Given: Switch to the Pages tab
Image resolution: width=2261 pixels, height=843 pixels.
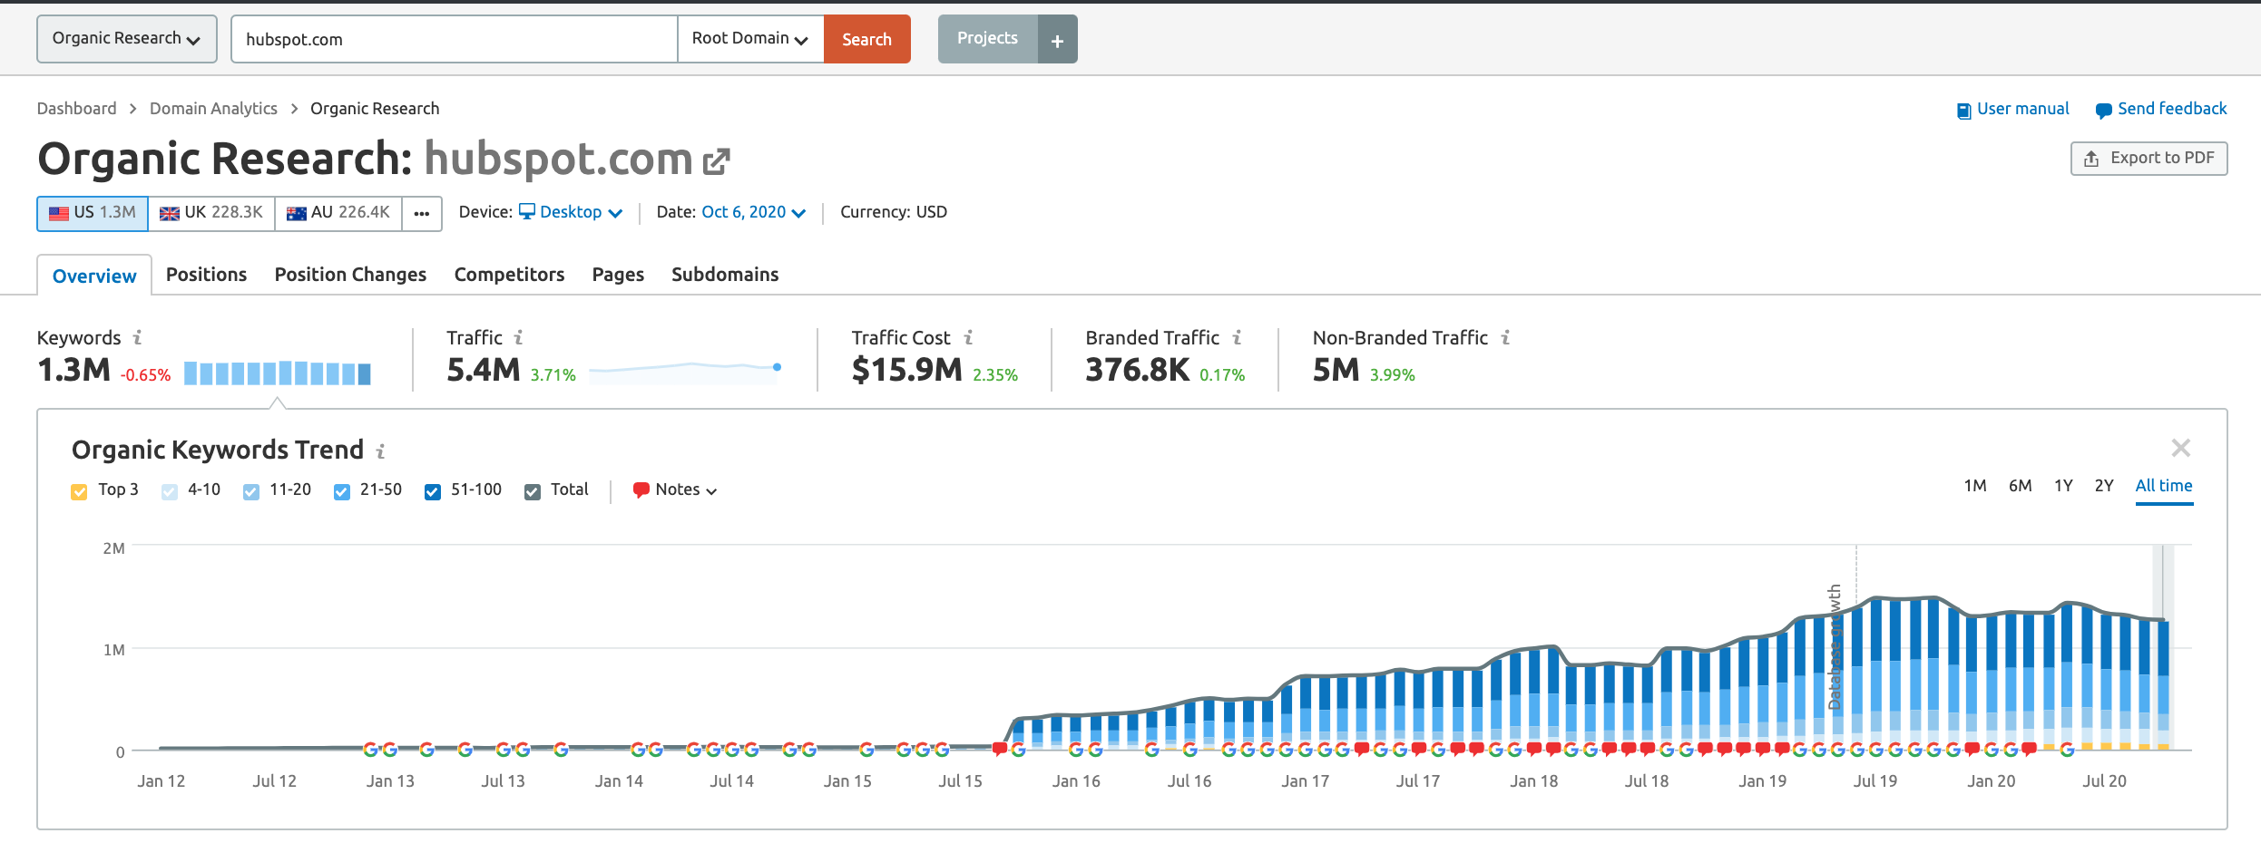Looking at the screenshot, I should click(618, 275).
